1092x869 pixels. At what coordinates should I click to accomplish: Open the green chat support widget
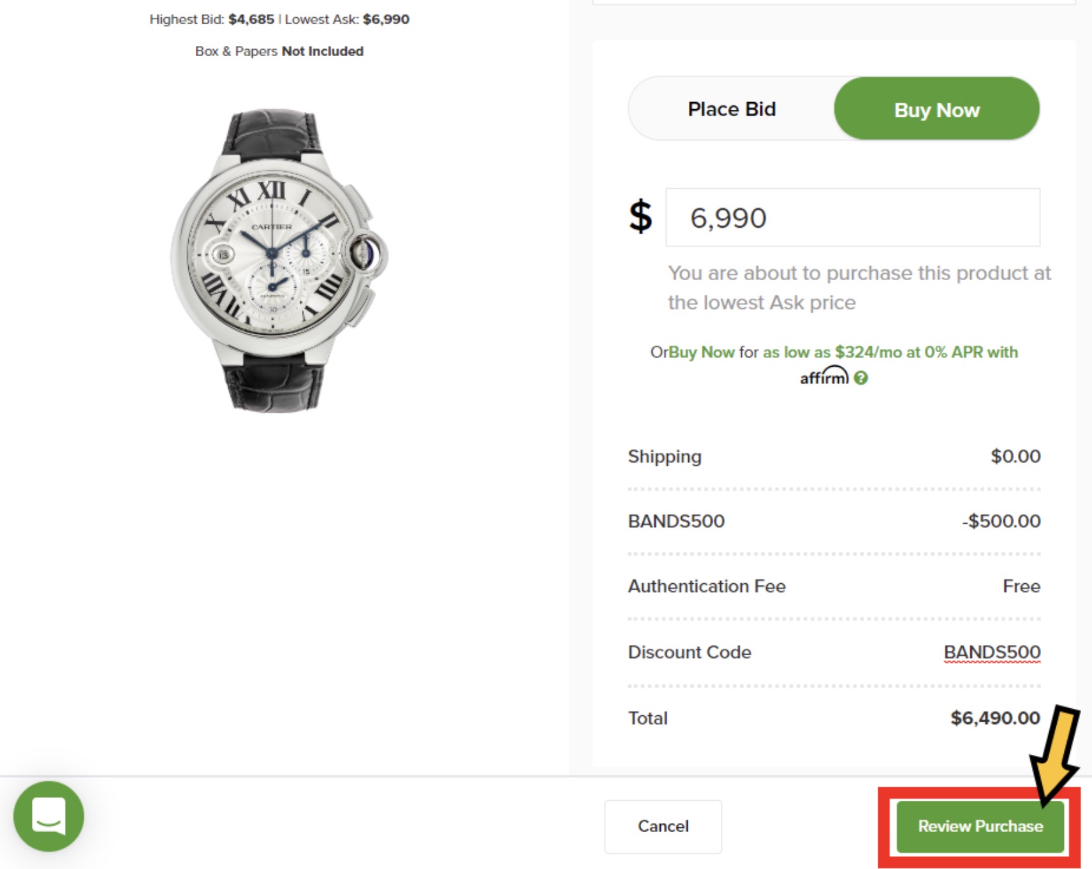48,816
